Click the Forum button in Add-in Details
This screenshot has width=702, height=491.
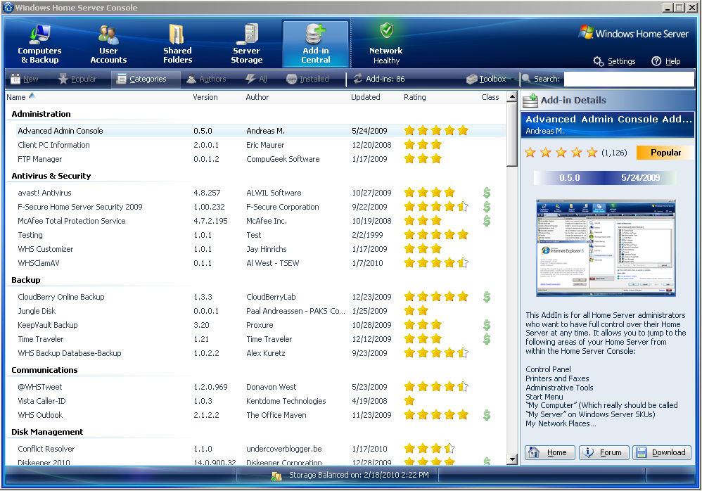(x=604, y=452)
